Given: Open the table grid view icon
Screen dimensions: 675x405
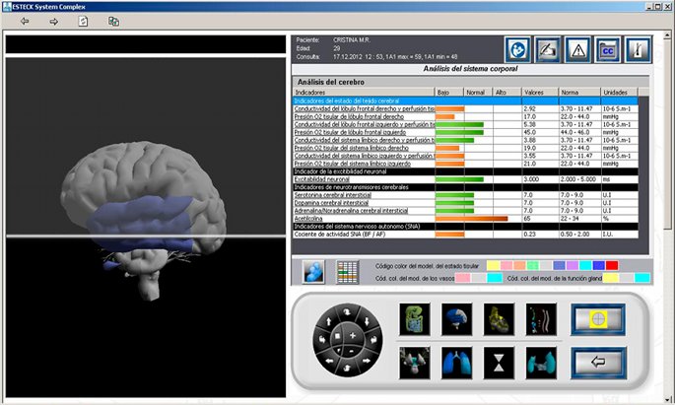Looking at the screenshot, I should (345, 271).
